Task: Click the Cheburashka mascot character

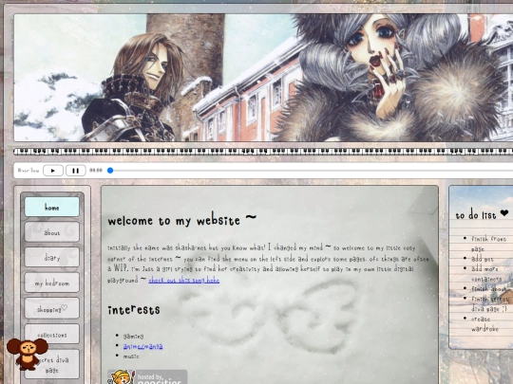Action: [x=28, y=354]
